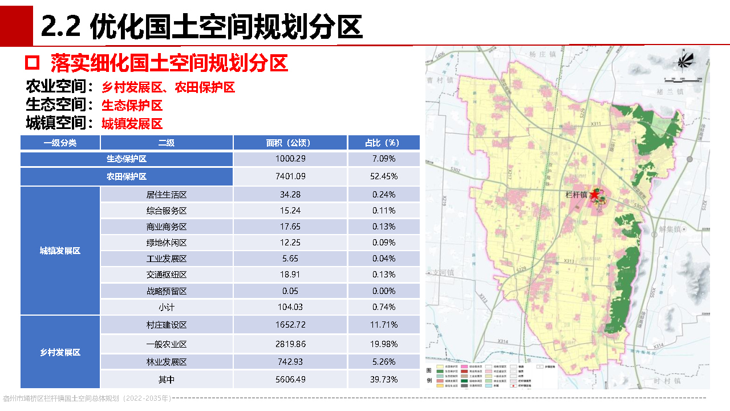This screenshot has width=730, height=411.
Task: Select the 乡村发展区 category cell
Action: [60, 352]
